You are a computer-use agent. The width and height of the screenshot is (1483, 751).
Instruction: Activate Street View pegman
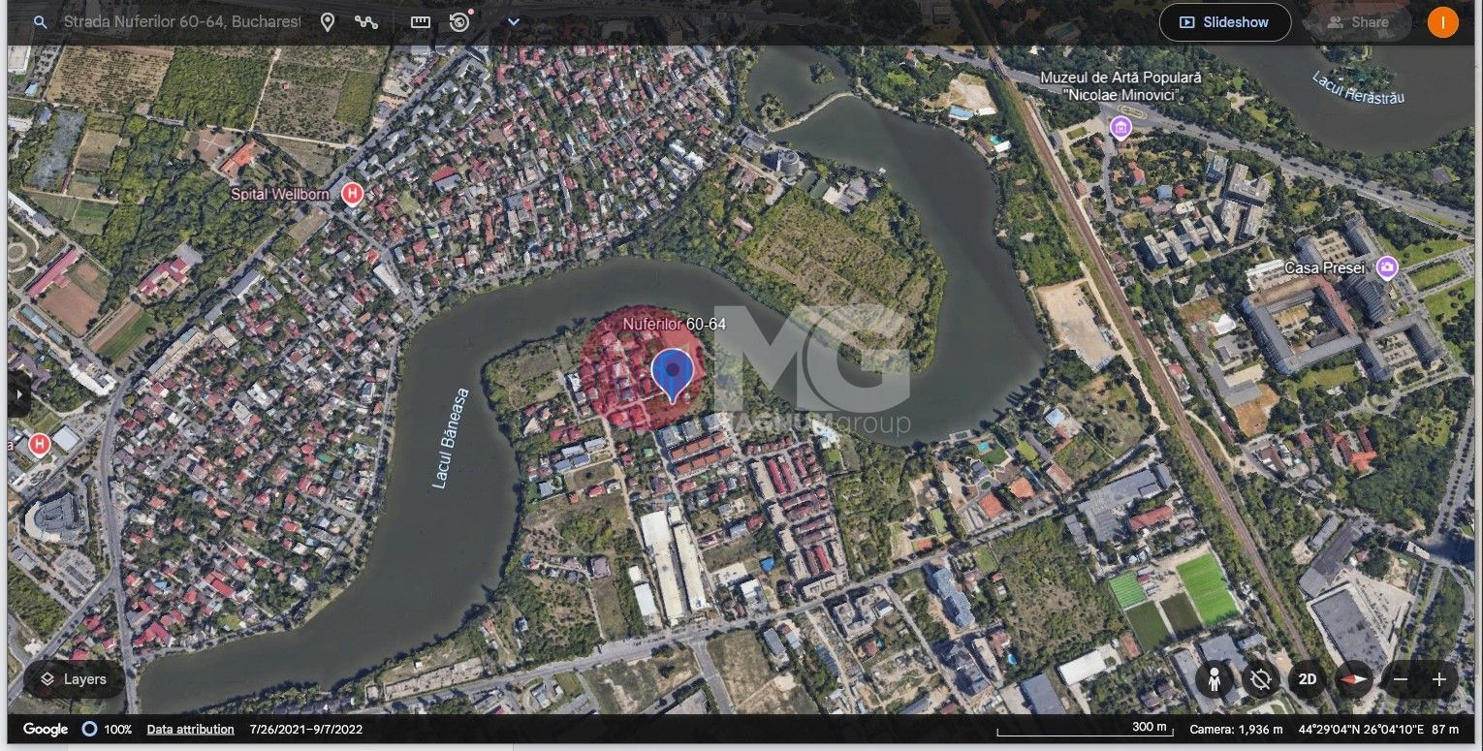click(1214, 679)
